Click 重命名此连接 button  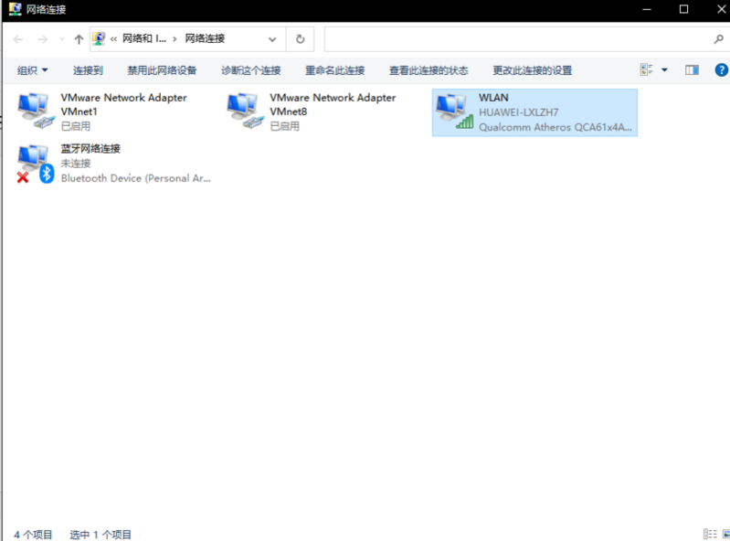tap(334, 70)
